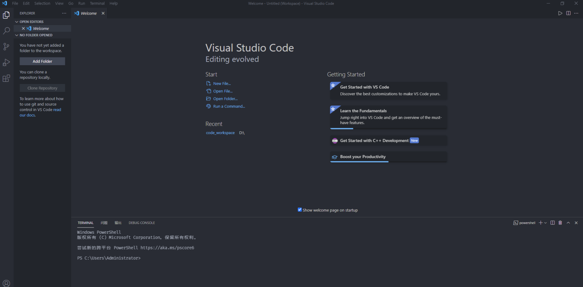Create a new terminal with plus icon
The width and height of the screenshot is (583, 287).
540,223
